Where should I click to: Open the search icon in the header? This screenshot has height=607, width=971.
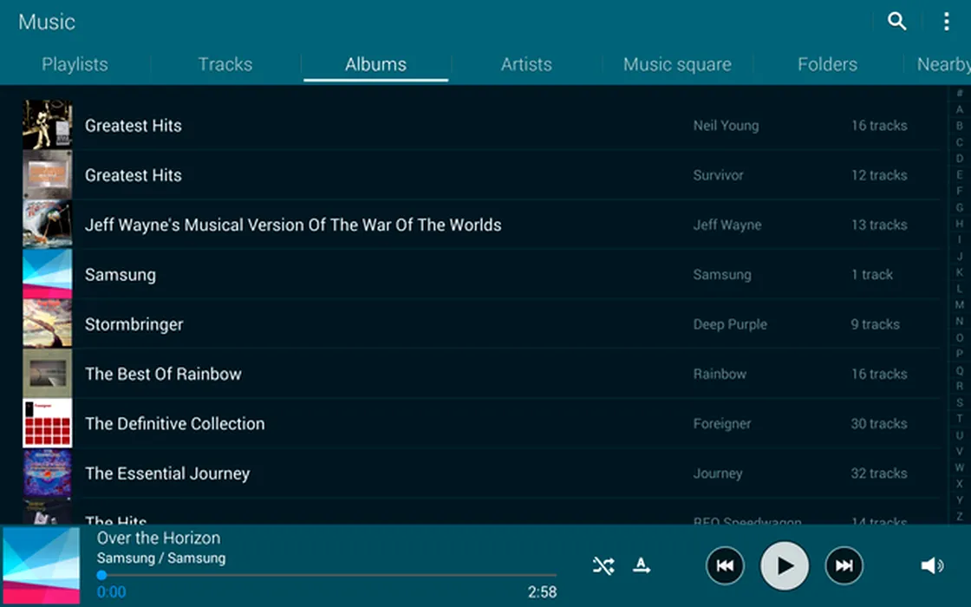tap(896, 22)
